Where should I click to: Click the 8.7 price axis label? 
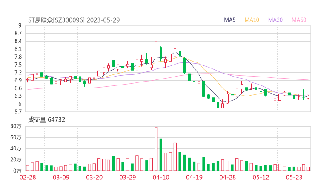pos(18,33)
